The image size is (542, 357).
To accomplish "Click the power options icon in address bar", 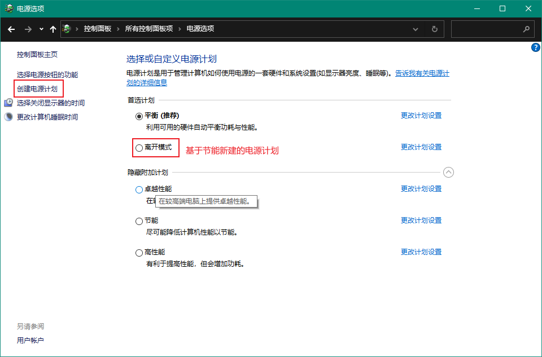I will pos(67,29).
